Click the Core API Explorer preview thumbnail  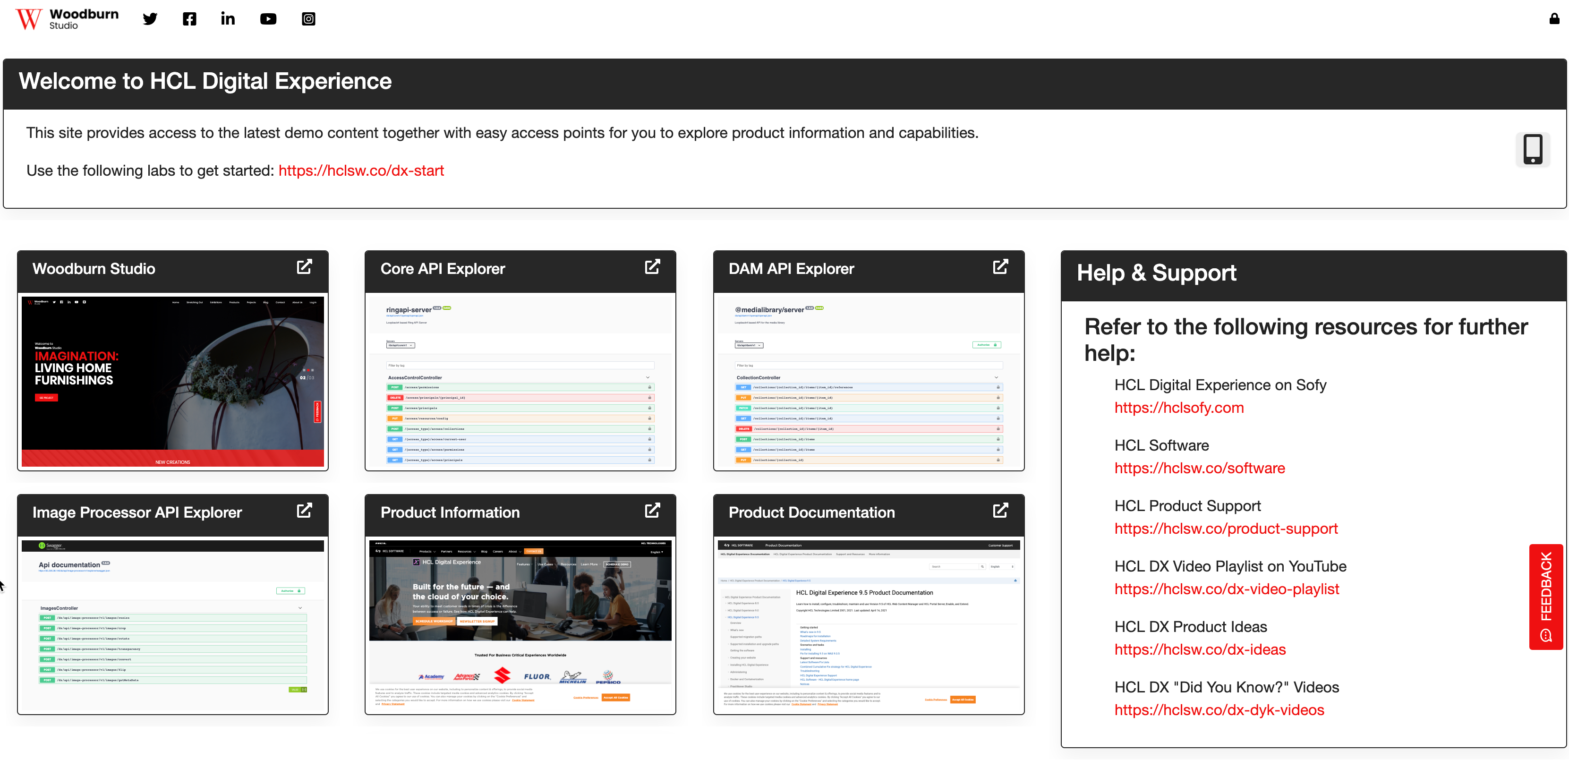521,382
